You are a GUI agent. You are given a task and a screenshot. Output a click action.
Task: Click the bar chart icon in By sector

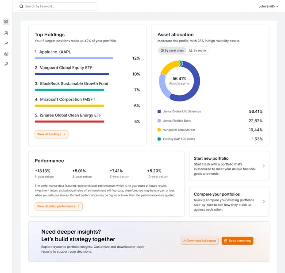coord(191,50)
